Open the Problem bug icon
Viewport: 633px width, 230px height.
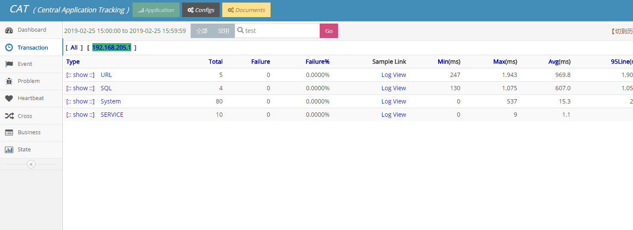click(x=9, y=81)
